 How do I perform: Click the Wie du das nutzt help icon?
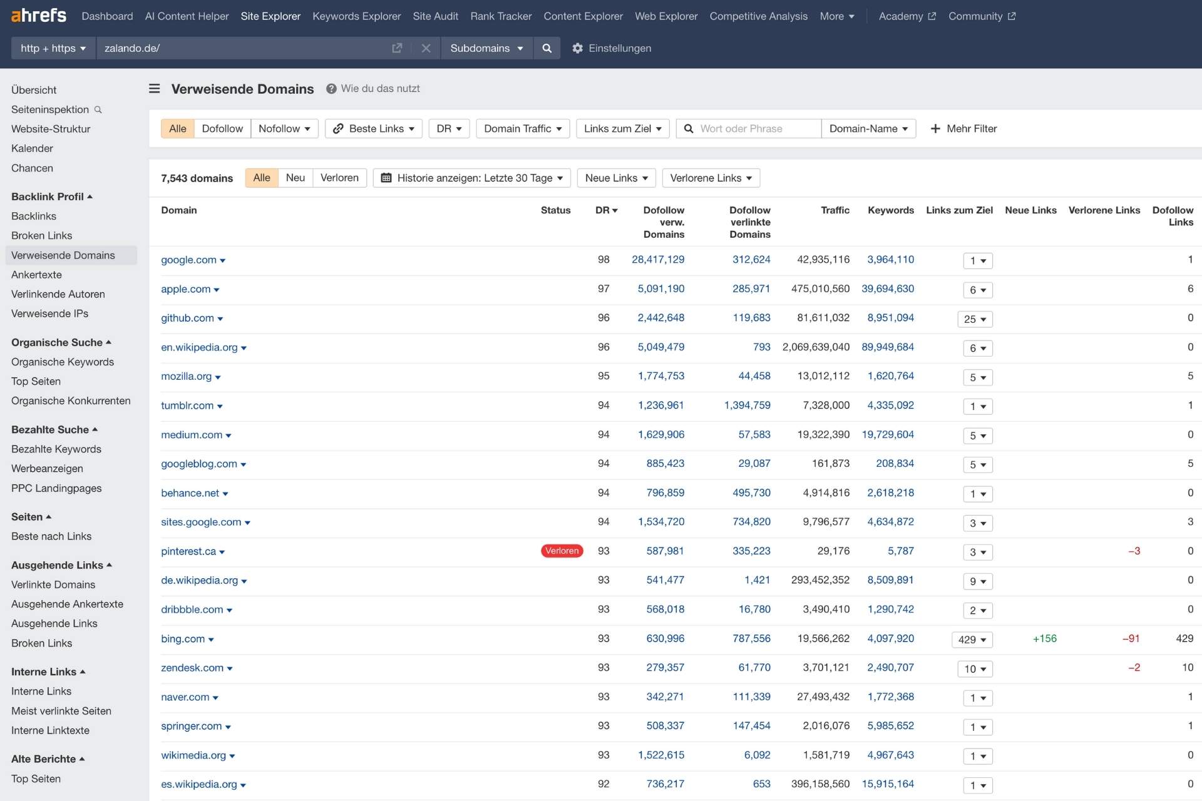(331, 89)
